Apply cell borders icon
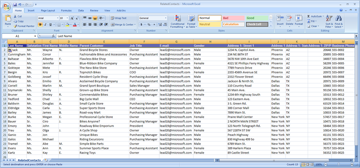The image size is (360, 168). pos(59,25)
